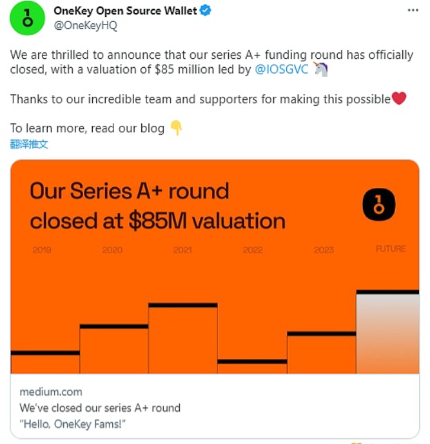Click the red heart emoji
430x444 pixels.
pos(399,99)
